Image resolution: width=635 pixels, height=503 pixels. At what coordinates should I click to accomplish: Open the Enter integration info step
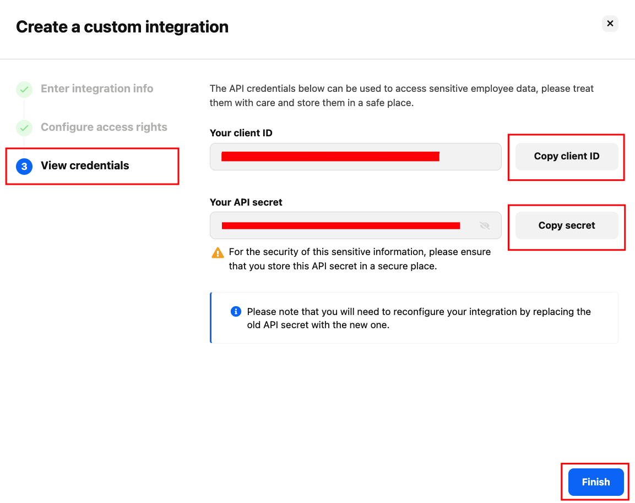97,89
